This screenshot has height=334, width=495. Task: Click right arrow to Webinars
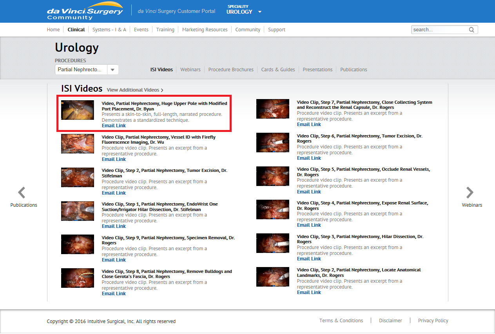click(x=470, y=193)
